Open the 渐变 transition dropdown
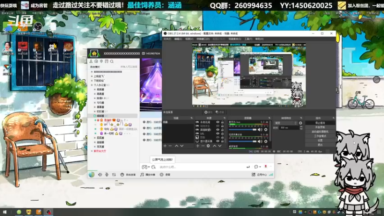The width and height of the screenshot is (384, 216). (x=286, y=123)
